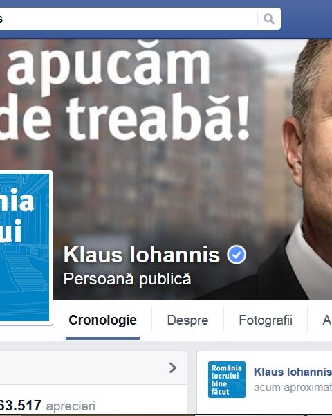This screenshot has width=332, height=416.
Task: Open the Klaus Iohannis post author link
Action: coord(293,372)
